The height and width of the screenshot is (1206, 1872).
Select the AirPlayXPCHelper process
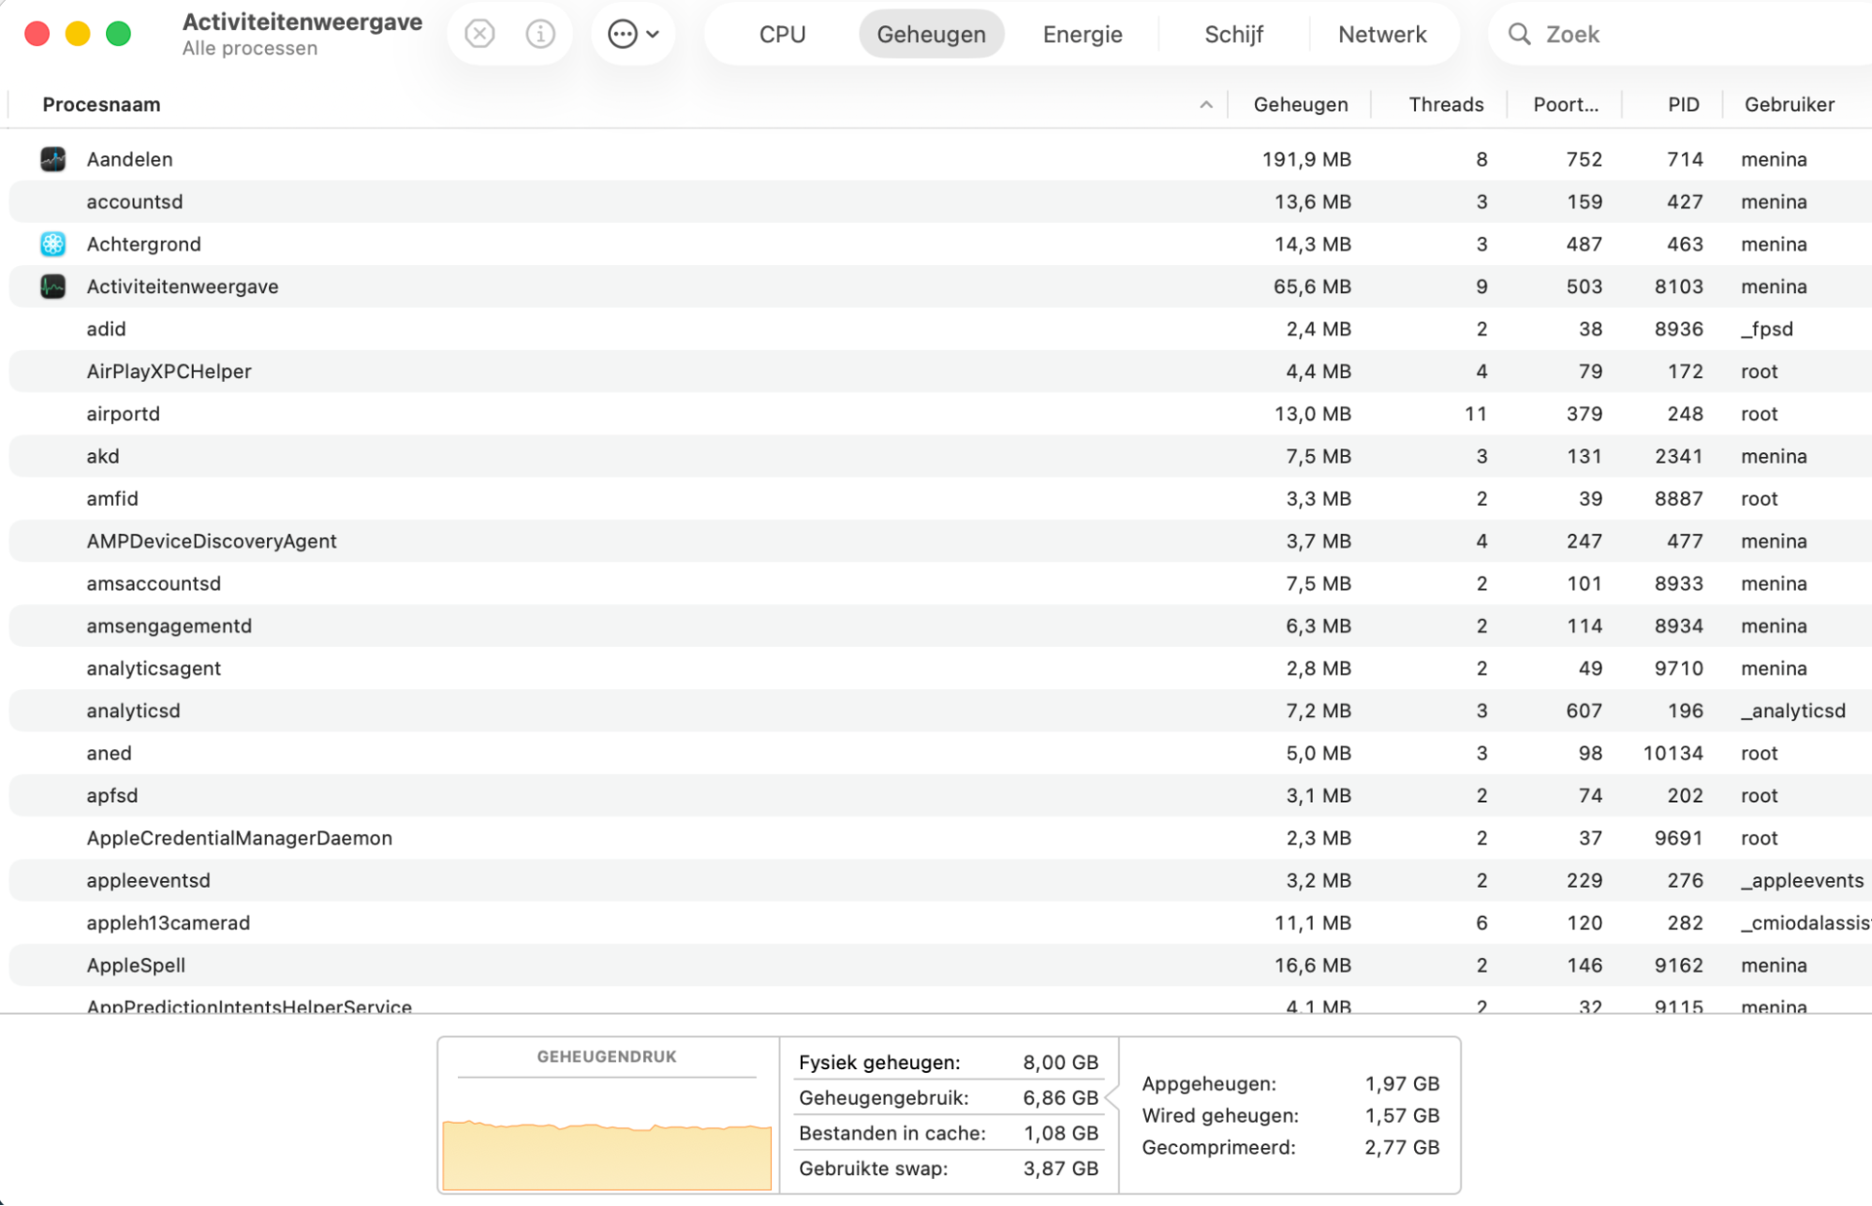coord(940,372)
